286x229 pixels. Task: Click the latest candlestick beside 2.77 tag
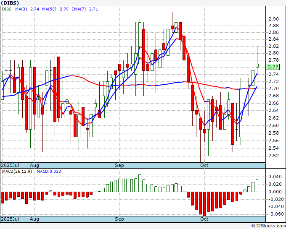(257, 65)
